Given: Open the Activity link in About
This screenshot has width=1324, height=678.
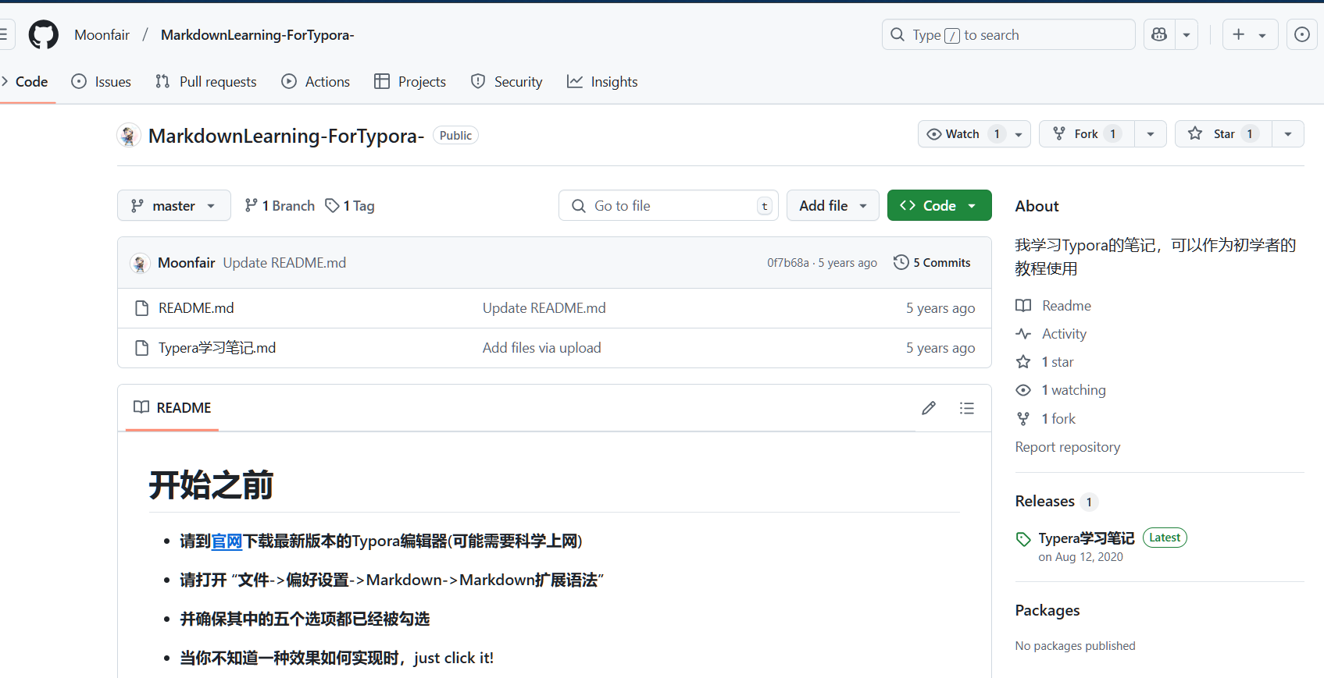Looking at the screenshot, I should [x=1051, y=334].
